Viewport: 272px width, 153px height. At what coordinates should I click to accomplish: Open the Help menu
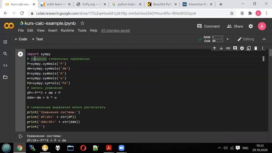coord(93,31)
